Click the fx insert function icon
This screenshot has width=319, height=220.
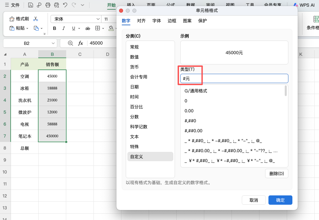click(x=80, y=43)
